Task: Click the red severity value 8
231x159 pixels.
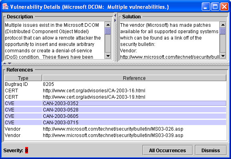Action: click(x=26, y=150)
